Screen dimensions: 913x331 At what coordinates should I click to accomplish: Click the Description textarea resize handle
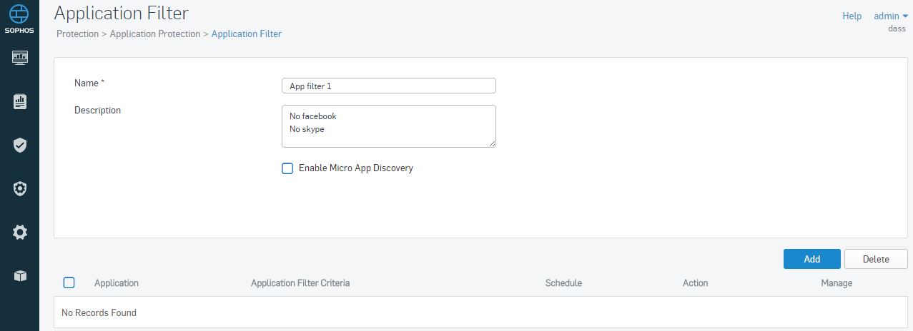(x=492, y=143)
